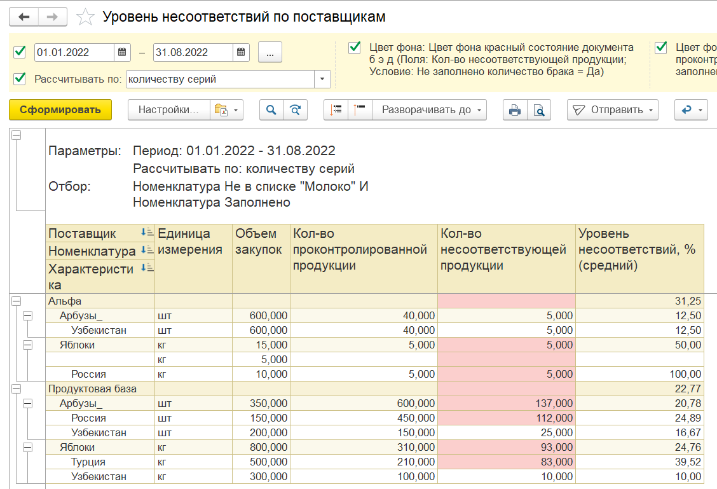Toggle red background color conditional formatting checkbox

(355, 47)
